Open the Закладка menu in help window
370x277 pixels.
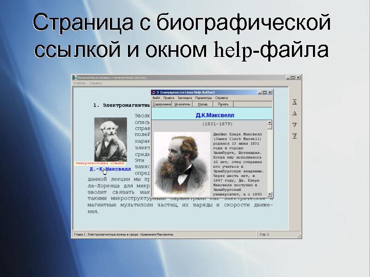[x=185, y=98]
